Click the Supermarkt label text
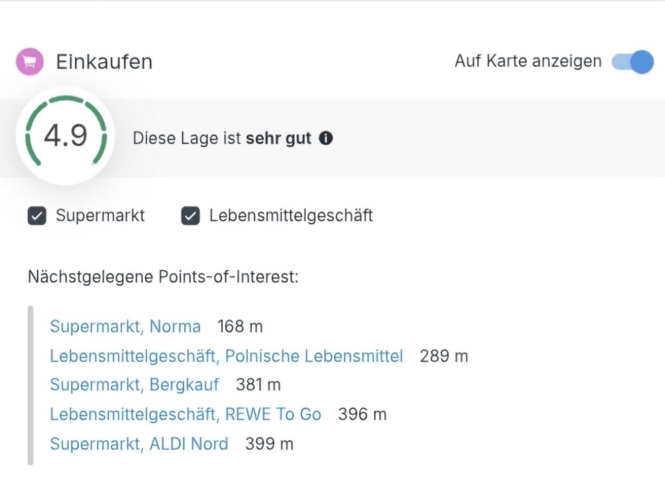 tap(99, 215)
